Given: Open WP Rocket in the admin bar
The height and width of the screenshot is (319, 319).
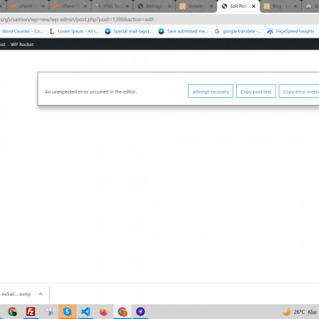Looking at the screenshot, I should coord(22,45).
